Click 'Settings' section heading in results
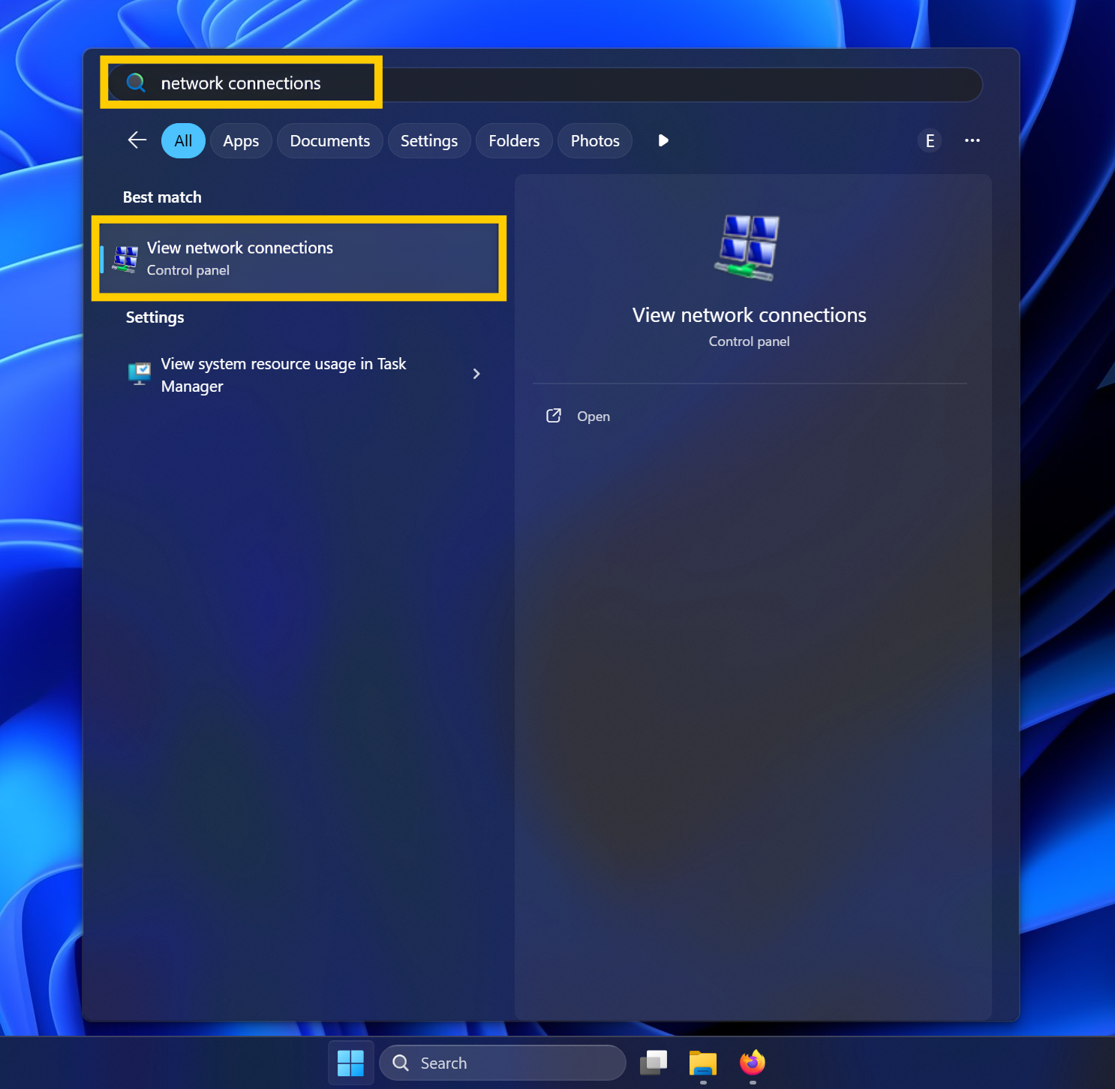This screenshot has height=1089, width=1115. pyautogui.click(x=155, y=317)
